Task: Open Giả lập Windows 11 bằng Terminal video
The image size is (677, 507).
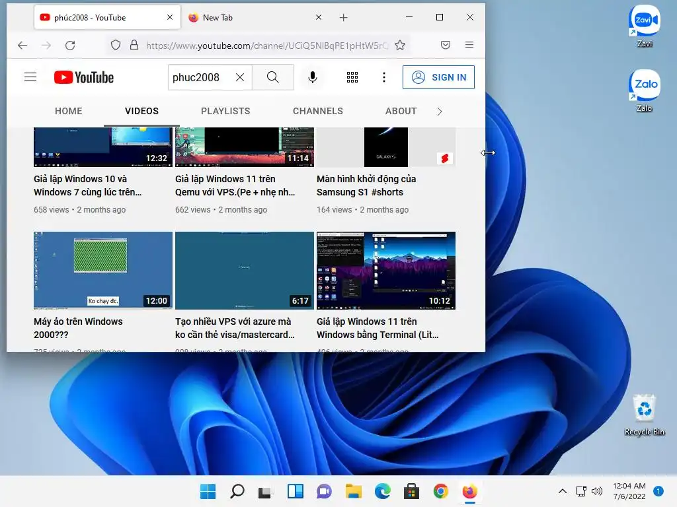Action: (x=378, y=328)
